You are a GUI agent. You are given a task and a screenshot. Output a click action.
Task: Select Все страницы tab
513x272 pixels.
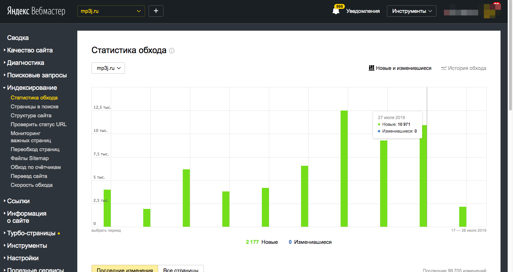[x=181, y=268]
